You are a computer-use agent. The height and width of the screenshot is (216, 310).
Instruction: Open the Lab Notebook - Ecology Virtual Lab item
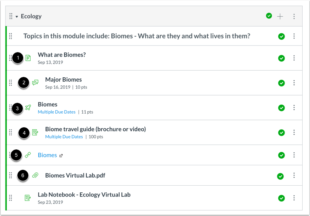(84, 195)
